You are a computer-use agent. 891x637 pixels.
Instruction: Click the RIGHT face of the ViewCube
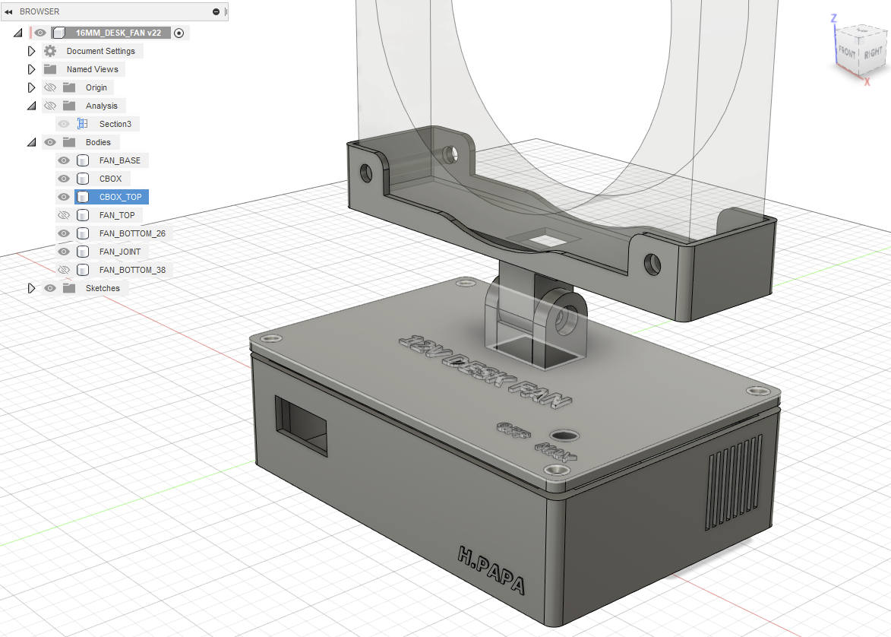(872, 54)
